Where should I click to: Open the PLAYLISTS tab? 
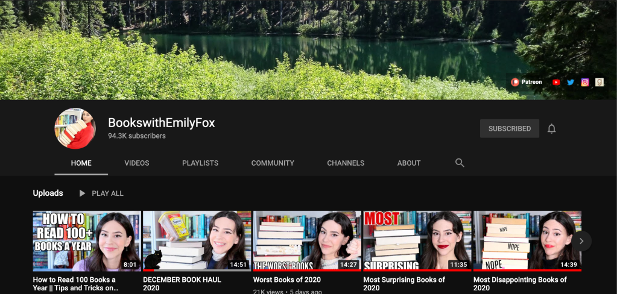200,163
